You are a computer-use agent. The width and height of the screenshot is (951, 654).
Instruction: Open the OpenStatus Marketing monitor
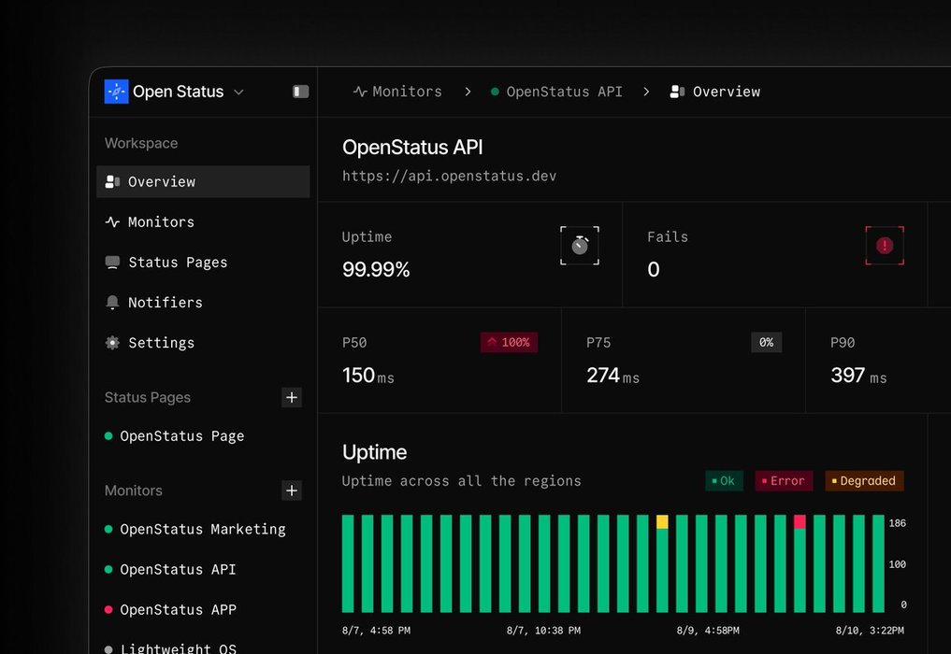point(202,530)
